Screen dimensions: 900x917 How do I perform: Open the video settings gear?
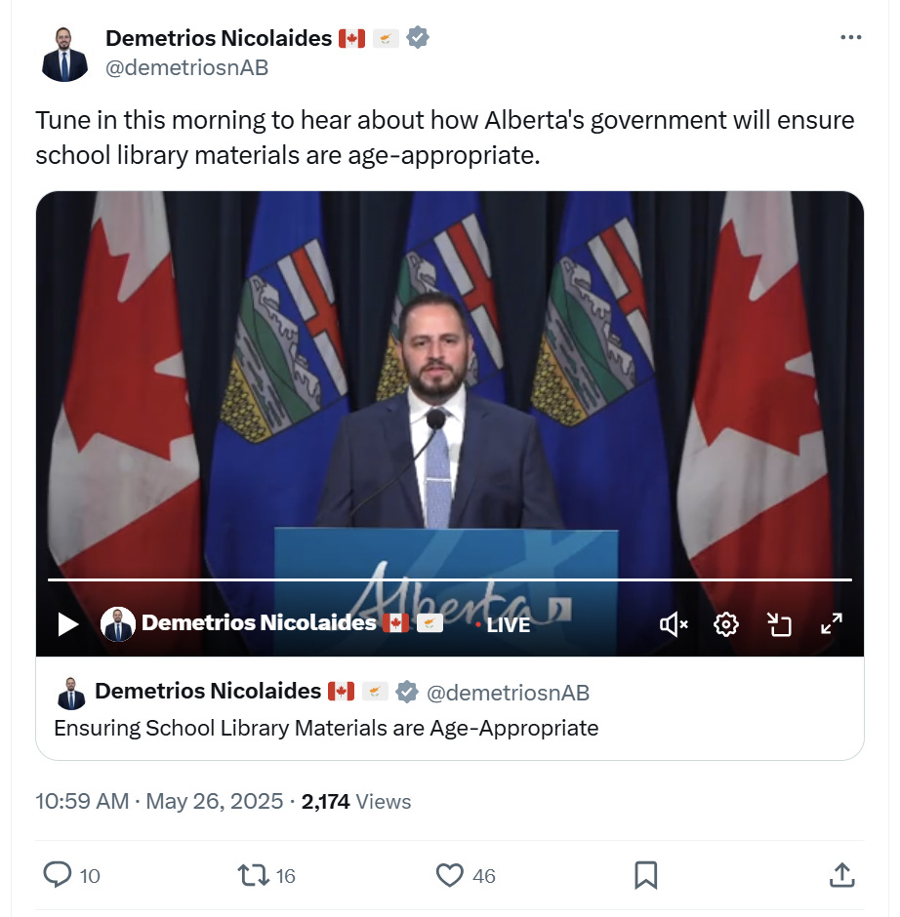click(726, 624)
